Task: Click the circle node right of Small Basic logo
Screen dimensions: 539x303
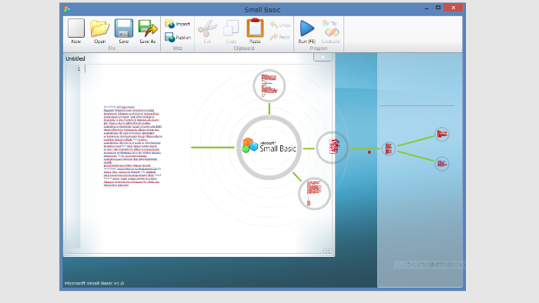Action: click(x=333, y=148)
